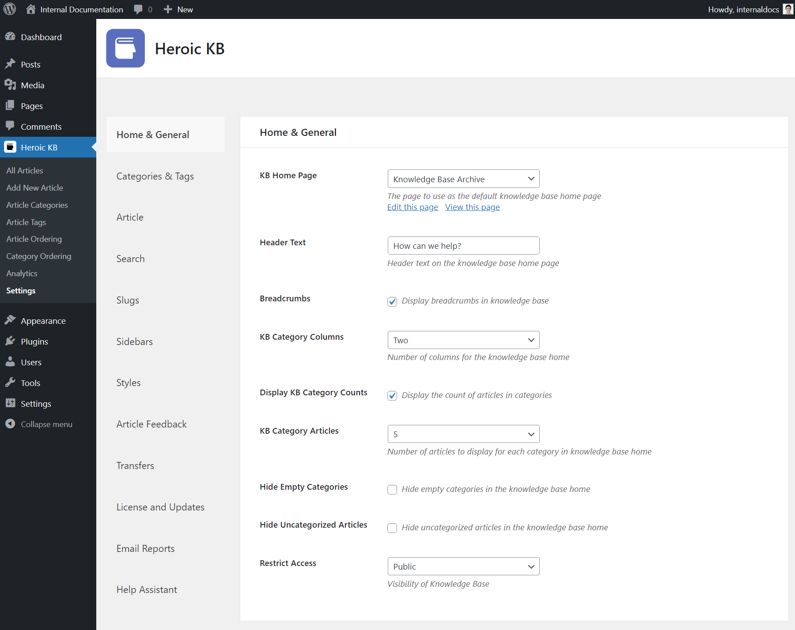Follow the View this page link

point(472,207)
